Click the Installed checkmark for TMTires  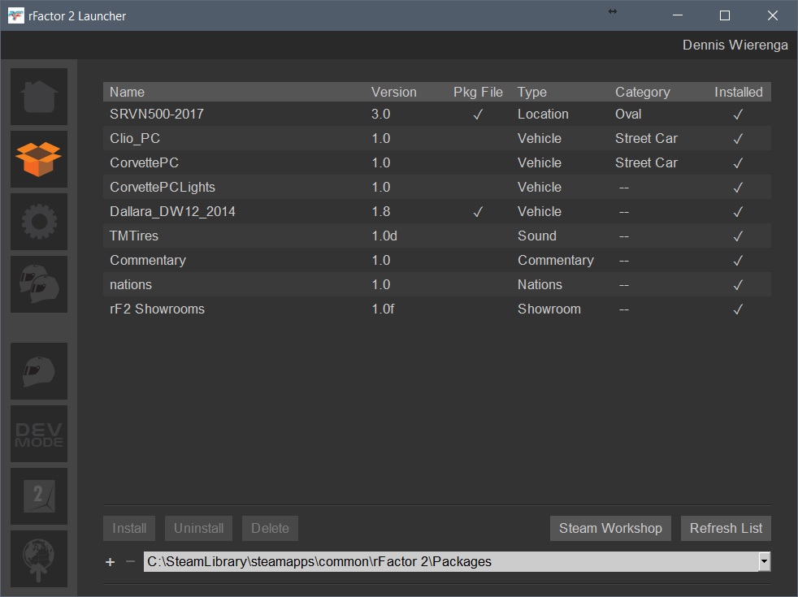click(x=738, y=236)
